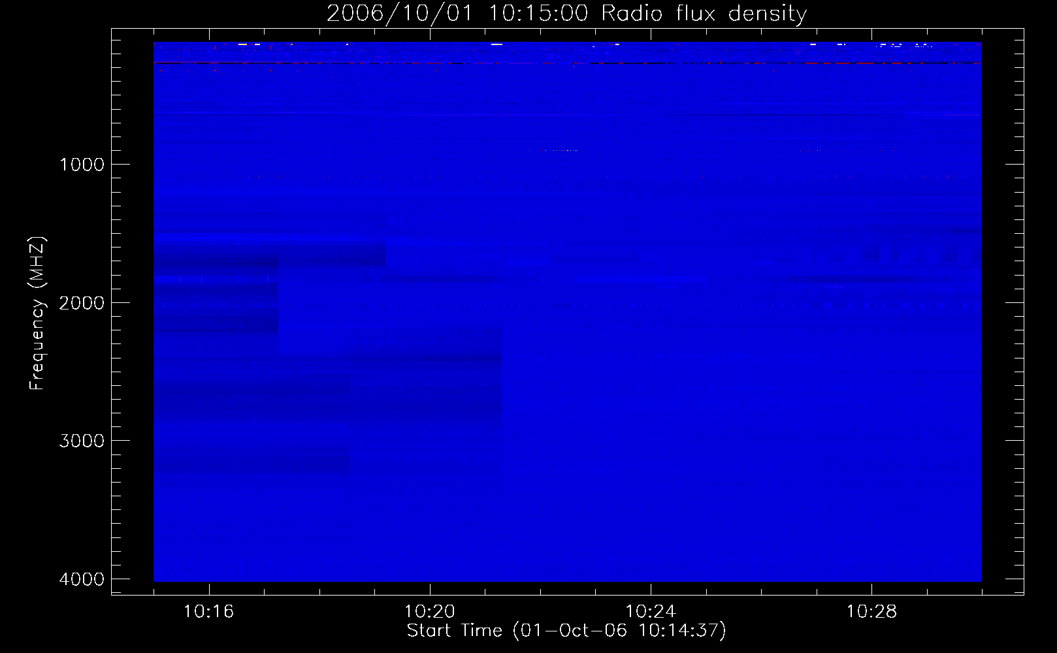Click the 4000 frequency tick label
Screen dimensions: 1057x653
[x=82, y=579]
